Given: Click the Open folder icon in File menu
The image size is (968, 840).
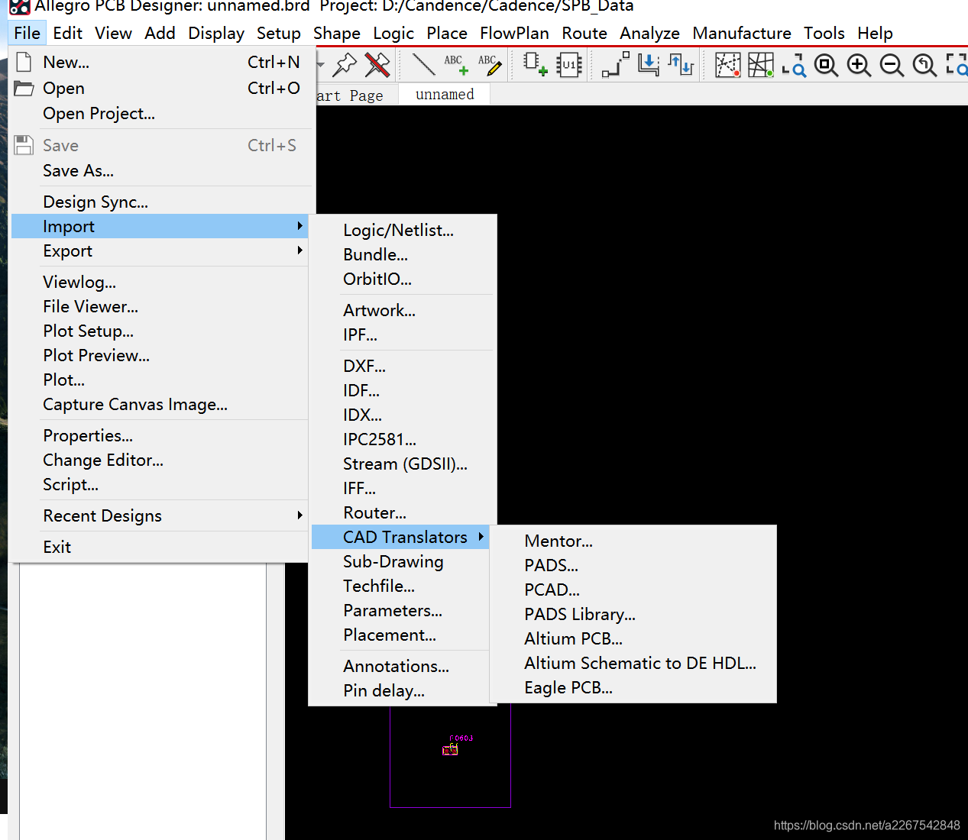Looking at the screenshot, I should click(x=24, y=88).
